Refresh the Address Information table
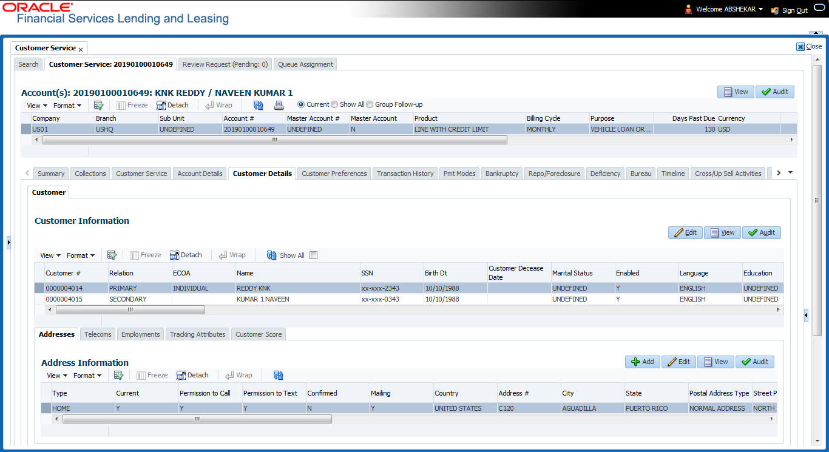829x452 pixels. [279, 376]
